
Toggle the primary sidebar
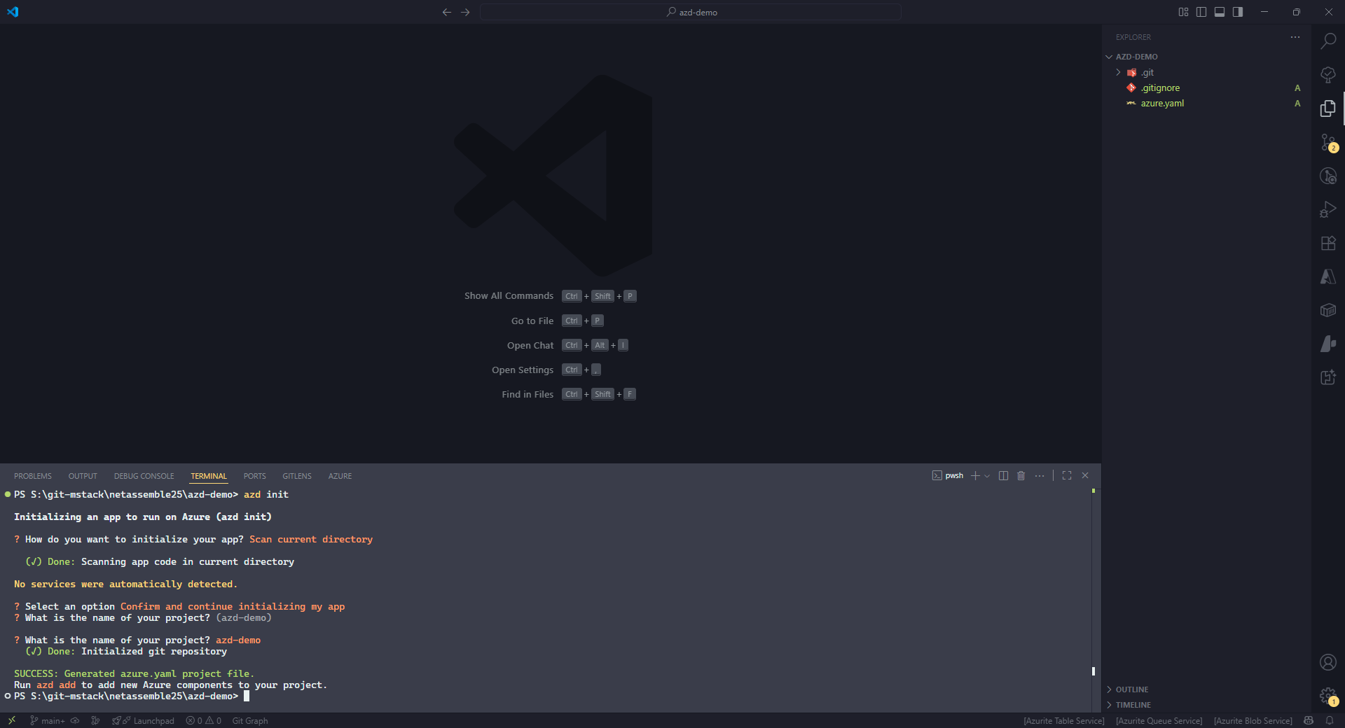[1201, 12]
